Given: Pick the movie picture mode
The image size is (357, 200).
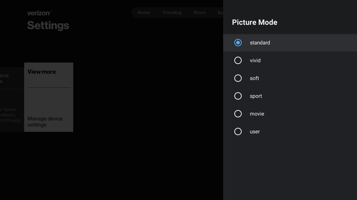Looking at the screenshot, I should pyautogui.click(x=290, y=114).
